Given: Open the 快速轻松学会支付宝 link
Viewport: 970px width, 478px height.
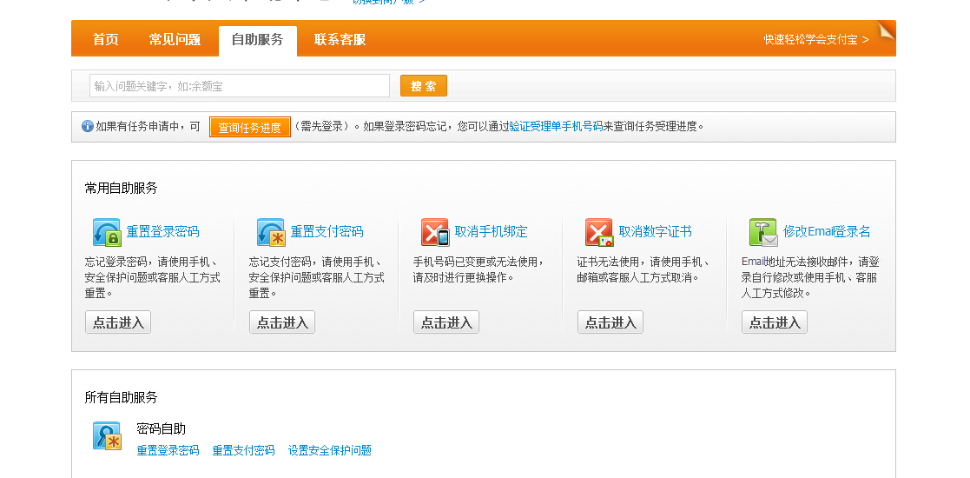Looking at the screenshot, I should (816, 40).
